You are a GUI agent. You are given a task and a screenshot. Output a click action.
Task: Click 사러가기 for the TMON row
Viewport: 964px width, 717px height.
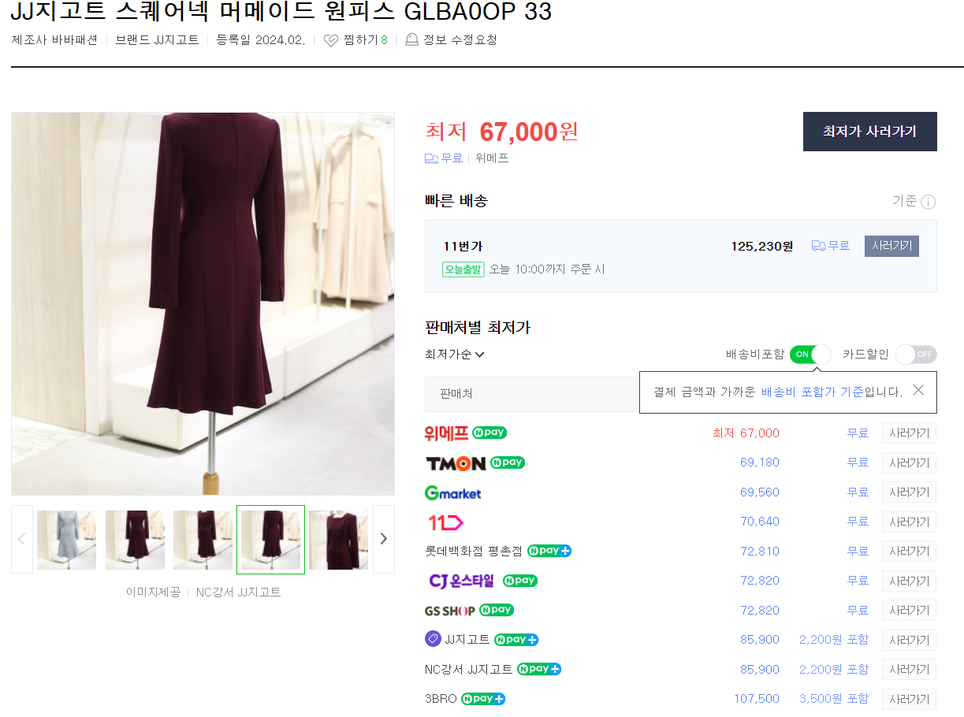[909, 463]
